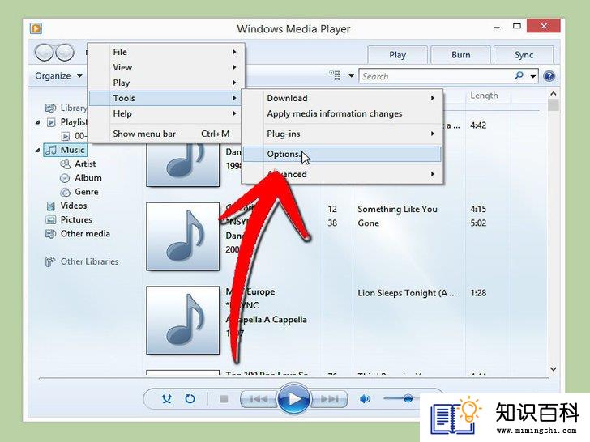
Task: Click the Length column header
Action: (484, 96)
